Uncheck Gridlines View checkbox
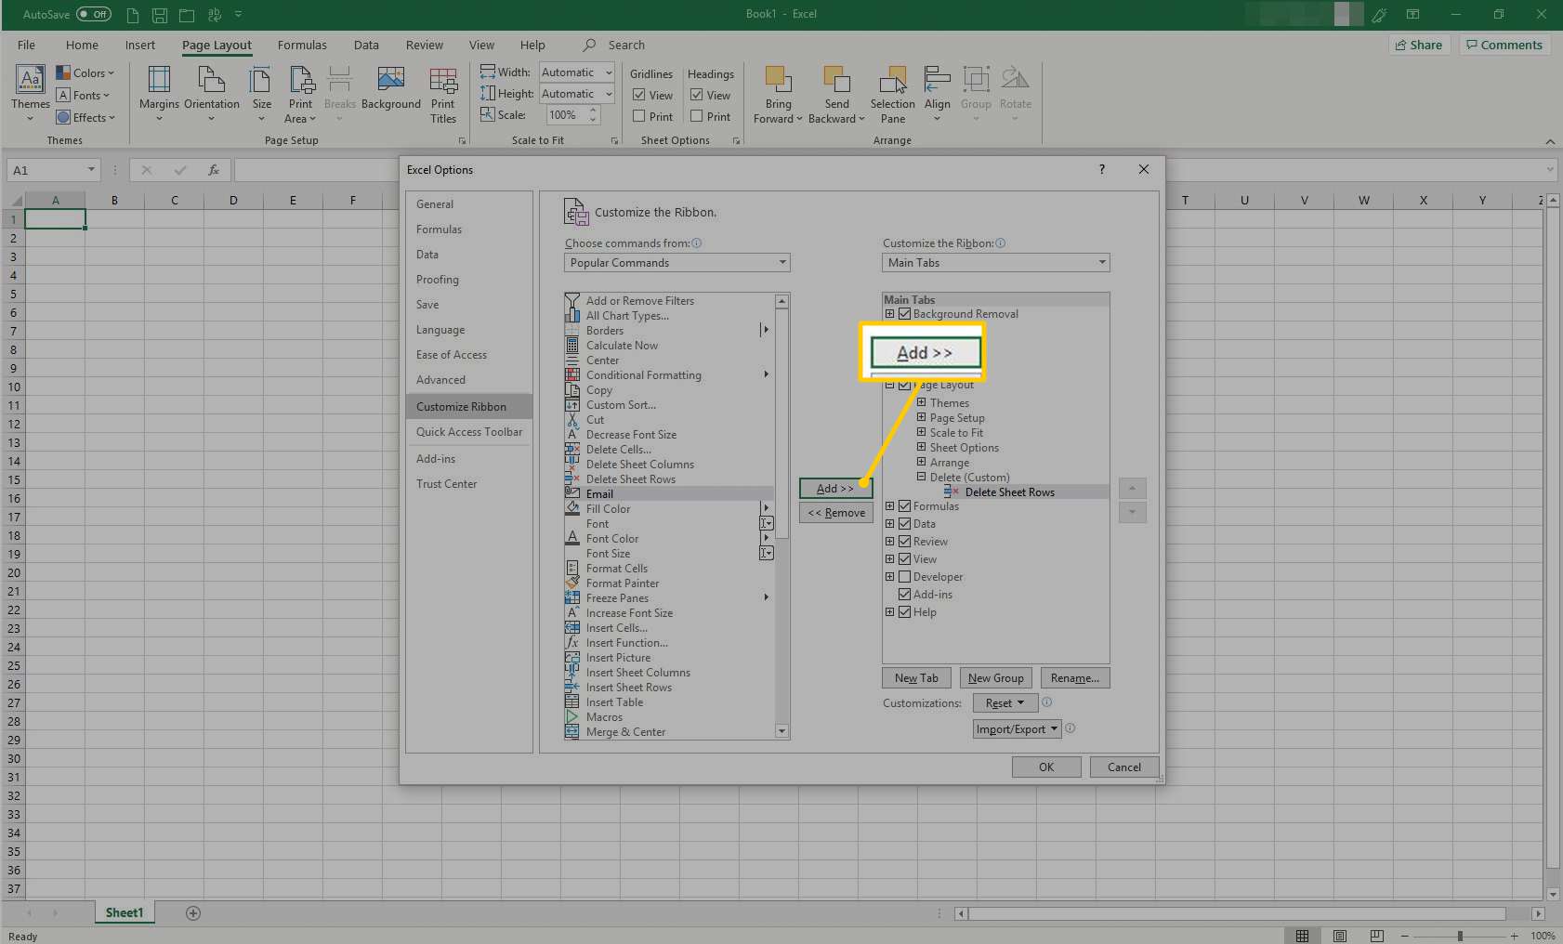Image resolution: width=1563 pixels, height=944 pixels. coord(639,95)
